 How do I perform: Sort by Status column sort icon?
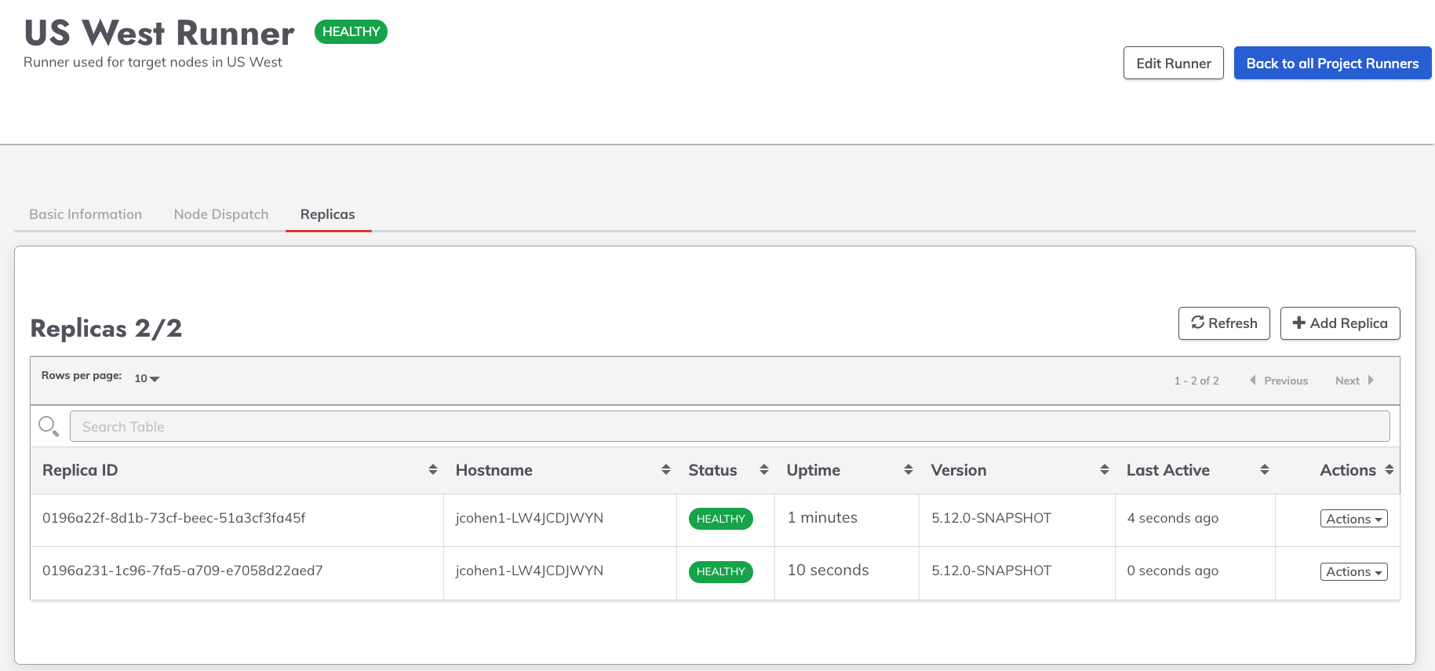tap(764, 469)
